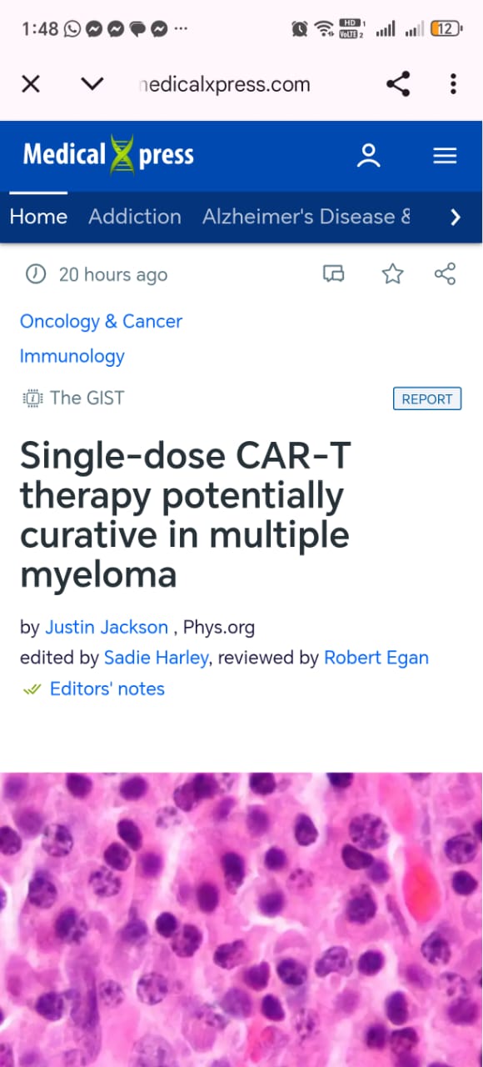Open the myeloma cells article image
The height and width of the screenshot is (1067, 483).
pos(242,919)
